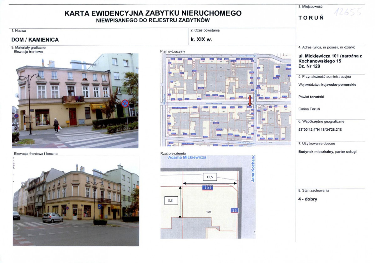
Task: Click 'Budynek mieszkalny, parter usługi' text
Action: pyautogui.click(x=327, y=152)
